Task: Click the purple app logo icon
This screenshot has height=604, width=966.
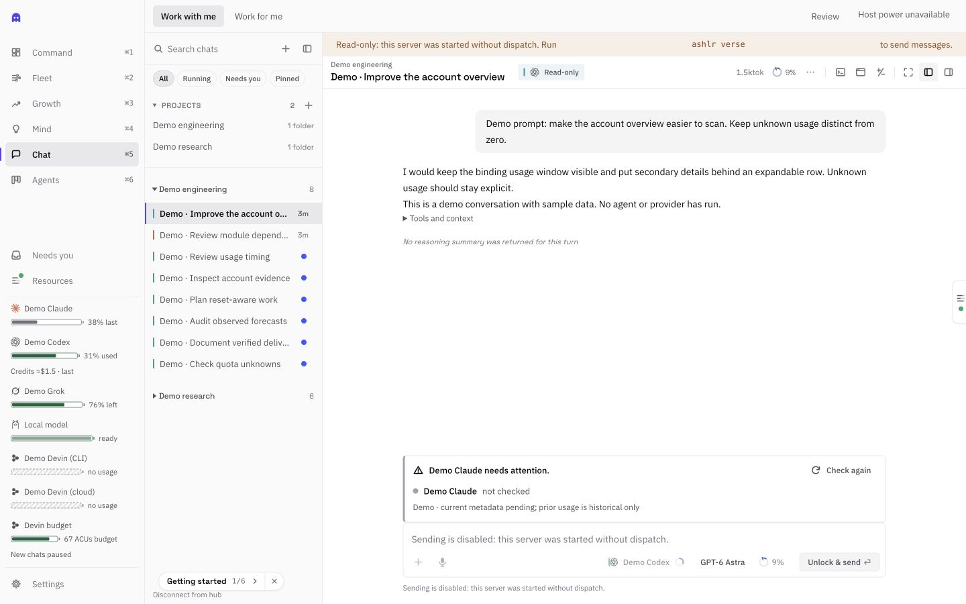Action: tap(16, 17)
